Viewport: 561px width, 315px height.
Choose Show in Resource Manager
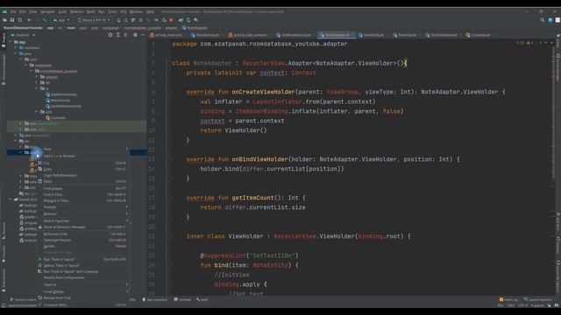pyautogui.click(x=84, y=227)
